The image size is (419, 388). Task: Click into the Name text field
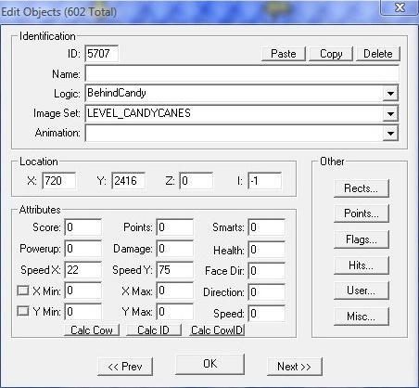pyautogui.click(x=242, y=74)
